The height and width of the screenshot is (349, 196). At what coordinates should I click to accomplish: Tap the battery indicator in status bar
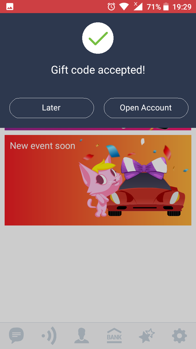(166, 7)
